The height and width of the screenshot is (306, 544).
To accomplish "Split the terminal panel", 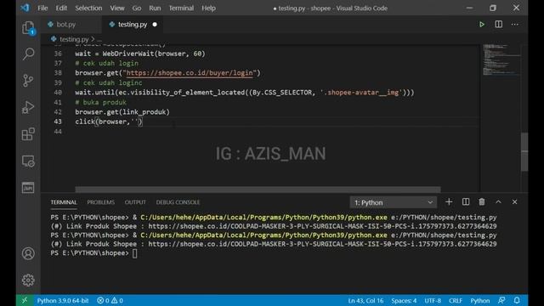I will (x=466, y=202).
